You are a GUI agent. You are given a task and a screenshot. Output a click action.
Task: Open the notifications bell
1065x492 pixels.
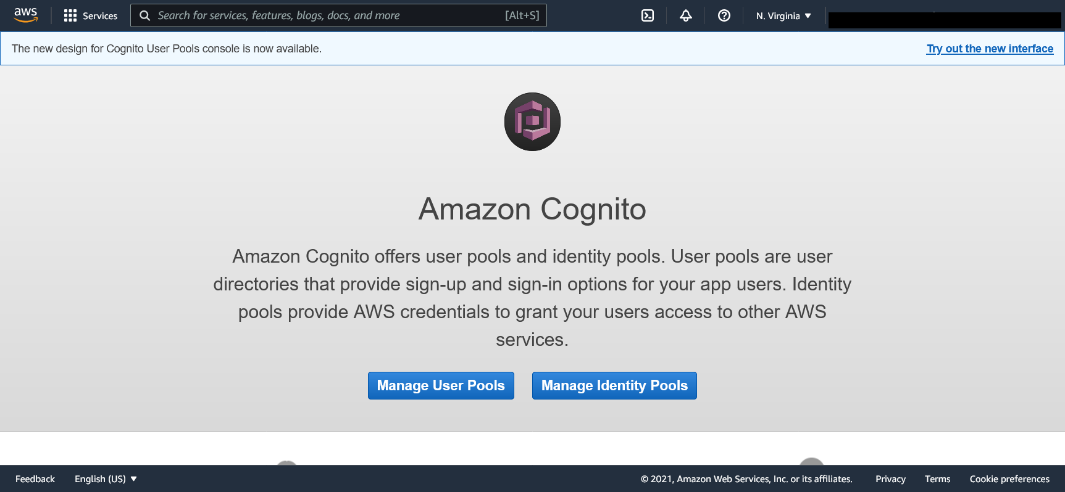point(686,15)
